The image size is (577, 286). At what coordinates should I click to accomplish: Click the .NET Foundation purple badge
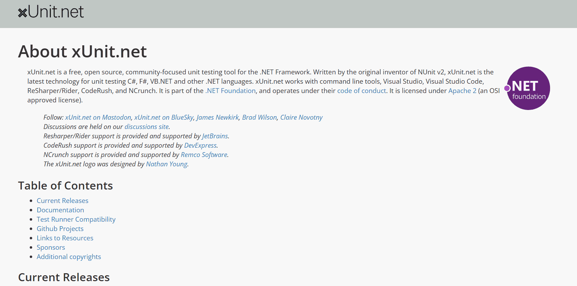527,88
